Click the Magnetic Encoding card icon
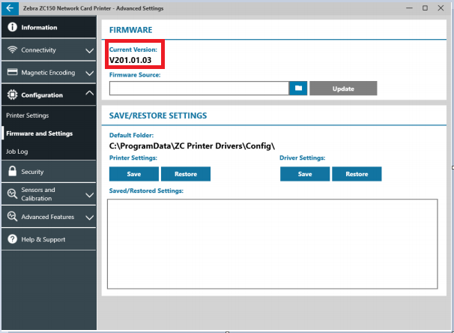 [13, 73]
